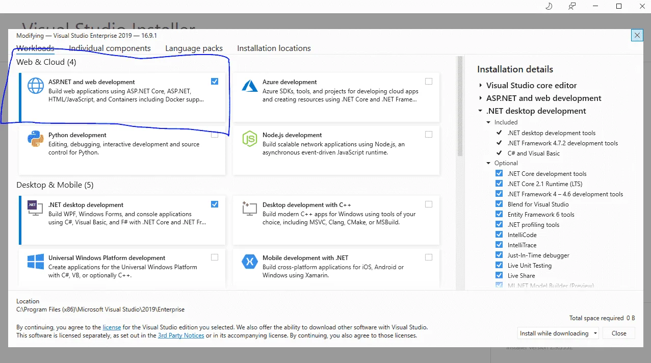Uncheck Live Unit Testing option
Screen dimensions: 651x363
click(x=499, y=265)
